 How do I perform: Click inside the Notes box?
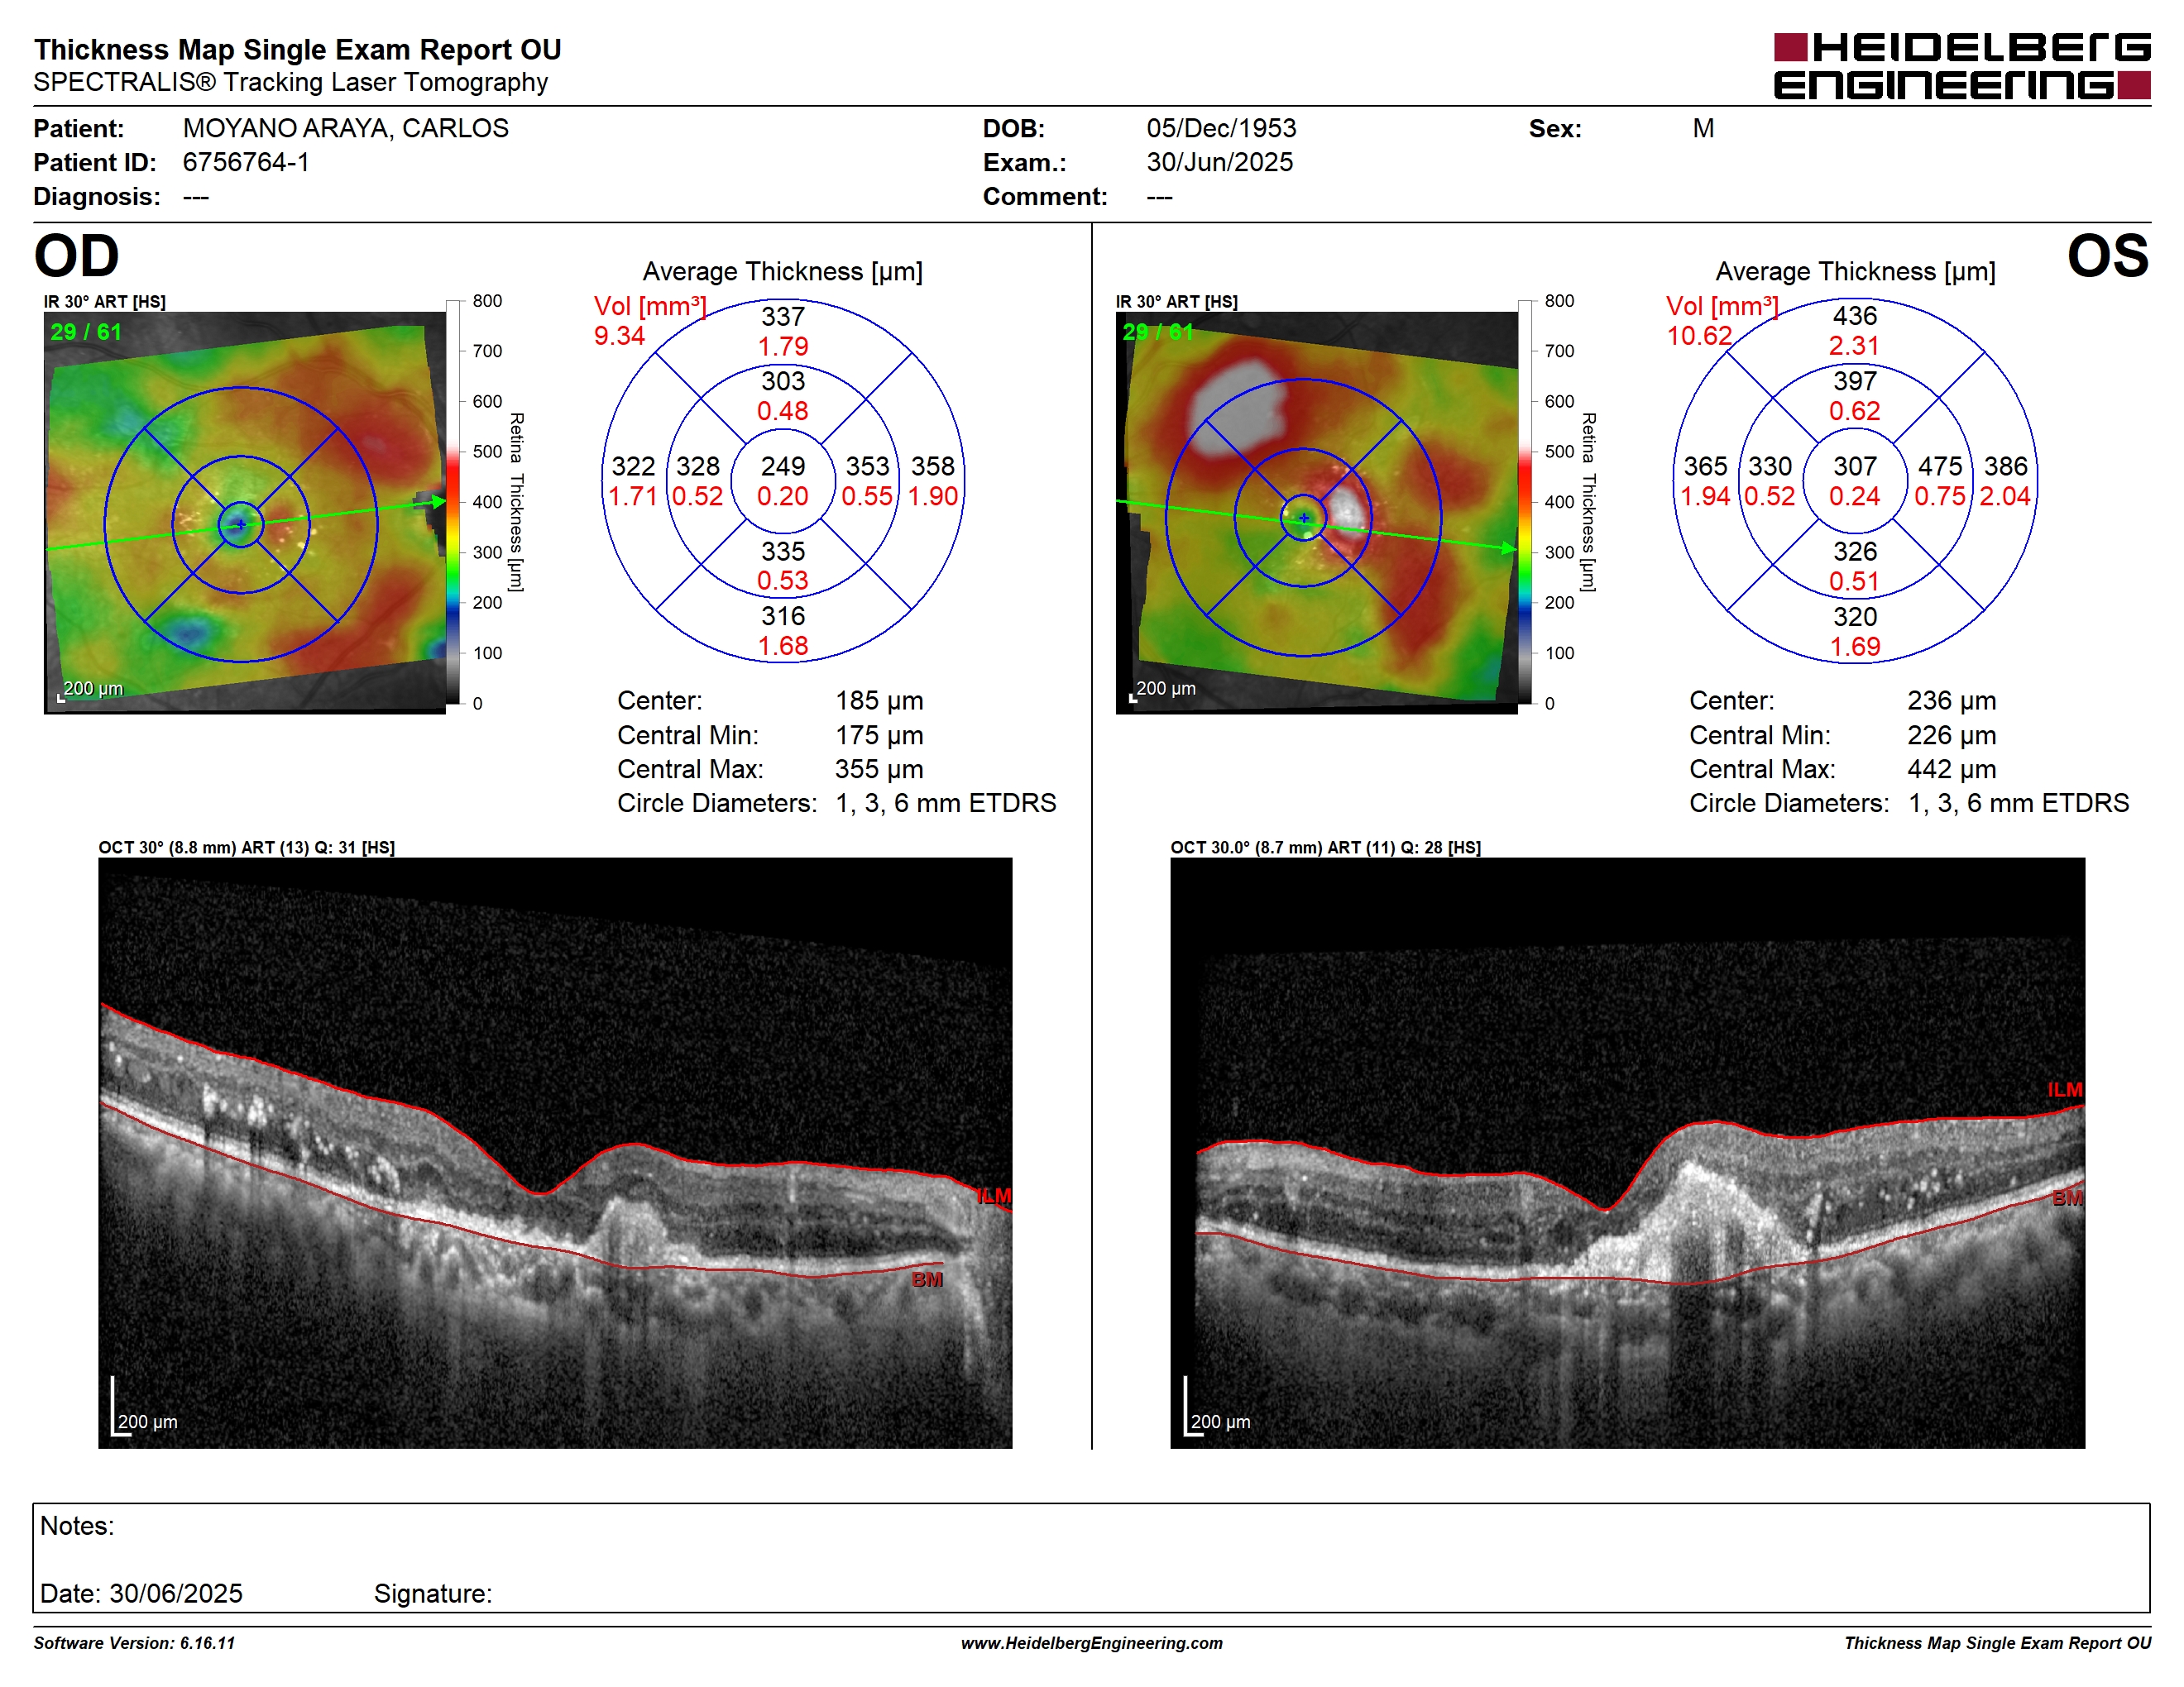click(x=1091, y=1557)
